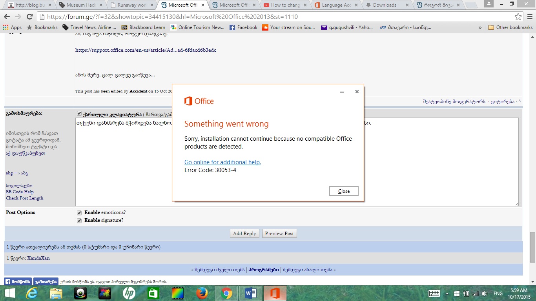
Task: Open the Online Tourism News bookmark
Action: (x=197, y=27)
